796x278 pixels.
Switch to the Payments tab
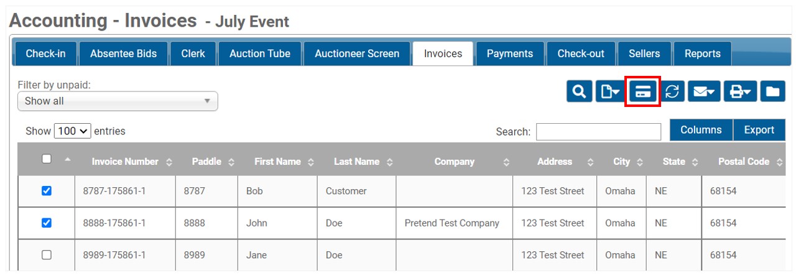510,53
